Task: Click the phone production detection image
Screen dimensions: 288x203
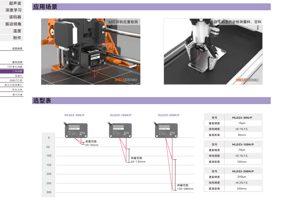Action: [x=213, y=51]
